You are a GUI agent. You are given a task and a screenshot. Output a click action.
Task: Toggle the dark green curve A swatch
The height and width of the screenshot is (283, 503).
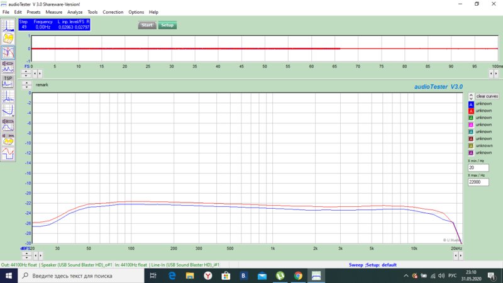(x=470, y=118)
